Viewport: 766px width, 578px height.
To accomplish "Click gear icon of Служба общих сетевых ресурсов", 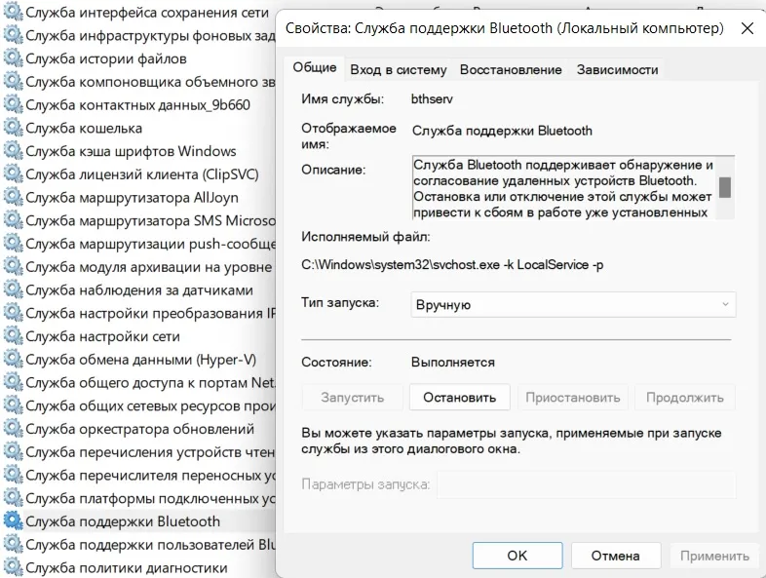I will 14,405.
